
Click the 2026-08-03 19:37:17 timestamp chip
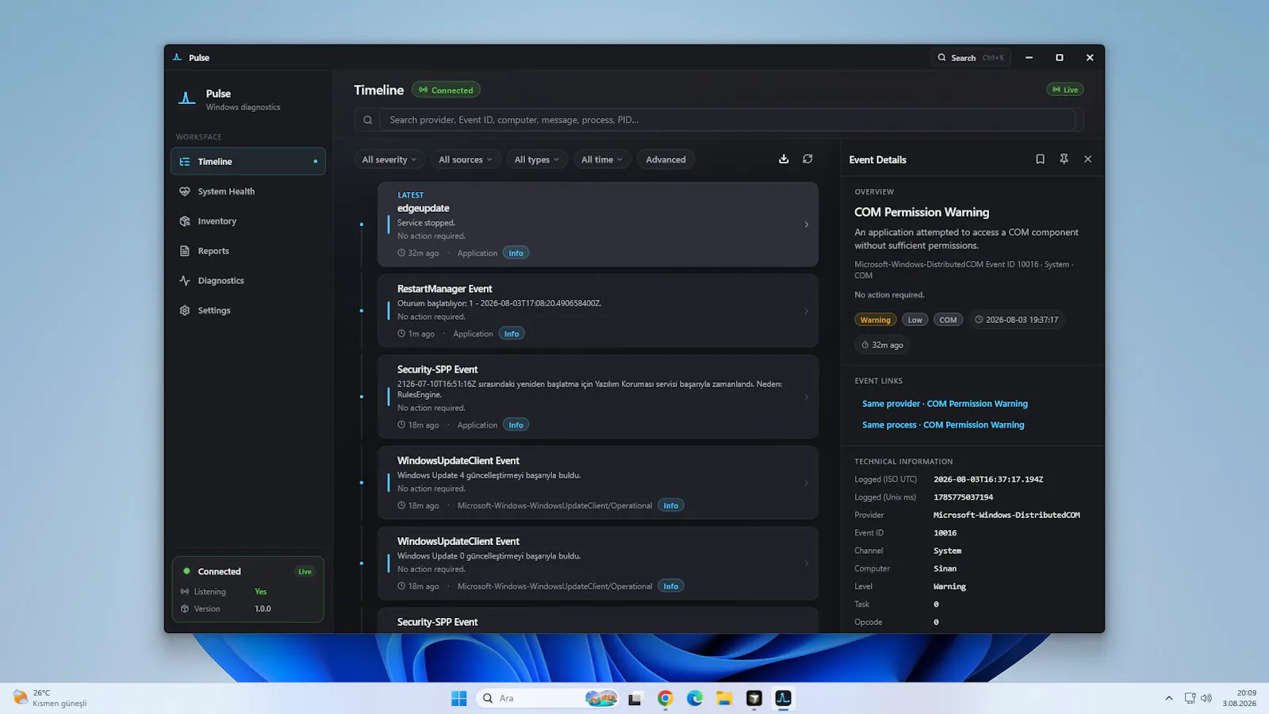(x=1017, y=320)
